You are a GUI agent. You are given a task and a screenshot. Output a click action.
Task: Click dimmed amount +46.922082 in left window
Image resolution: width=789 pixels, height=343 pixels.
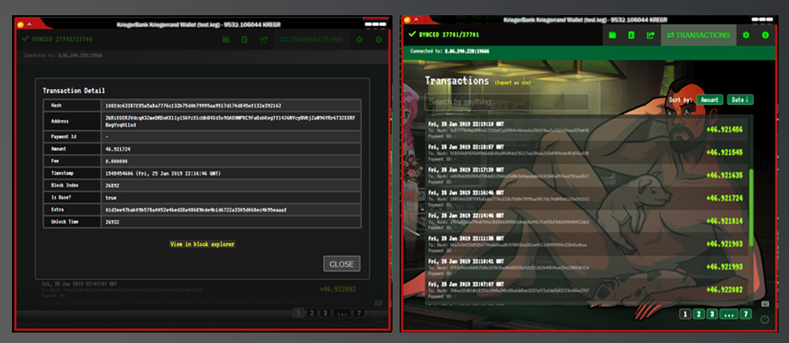click(338, 289)
